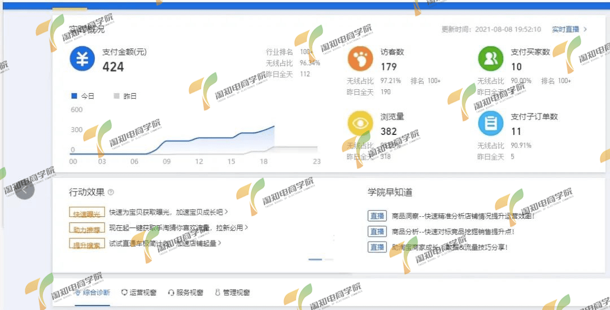Click the yellow eye 浏览量 icon
This screenshot has width=610, height=310.
pyautogui.click(x=360, y=124)
